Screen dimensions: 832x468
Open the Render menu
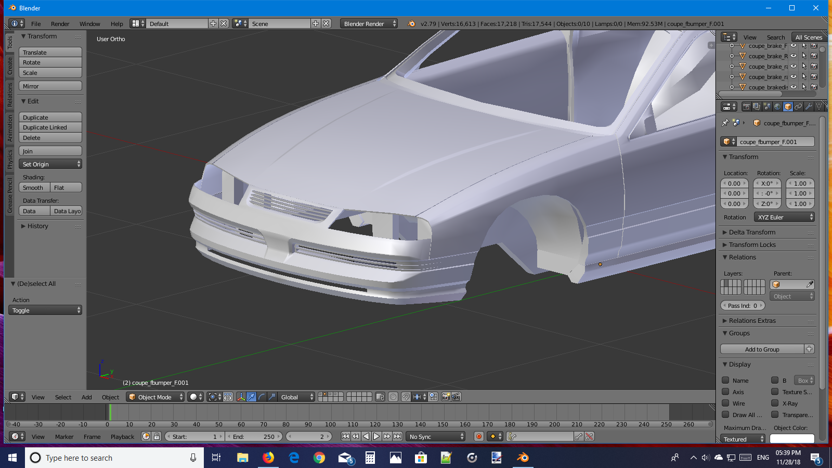pos(60,24)
